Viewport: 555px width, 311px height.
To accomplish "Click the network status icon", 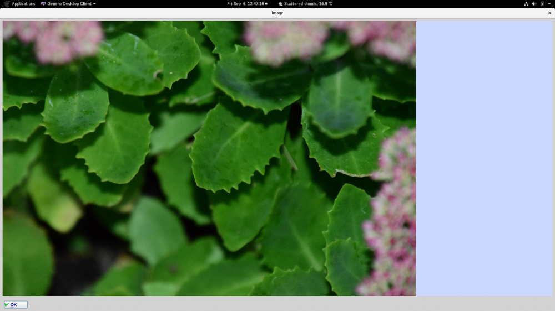I will pyautogui.click(x=526, y=4).
